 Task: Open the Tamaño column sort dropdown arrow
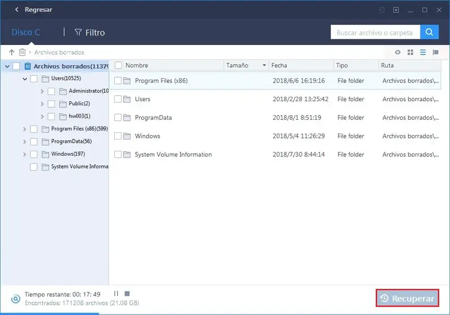[x=264, y=65]
